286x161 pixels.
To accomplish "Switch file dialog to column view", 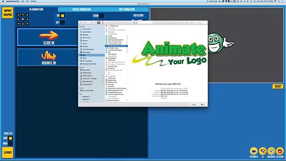I will [99, 23].
